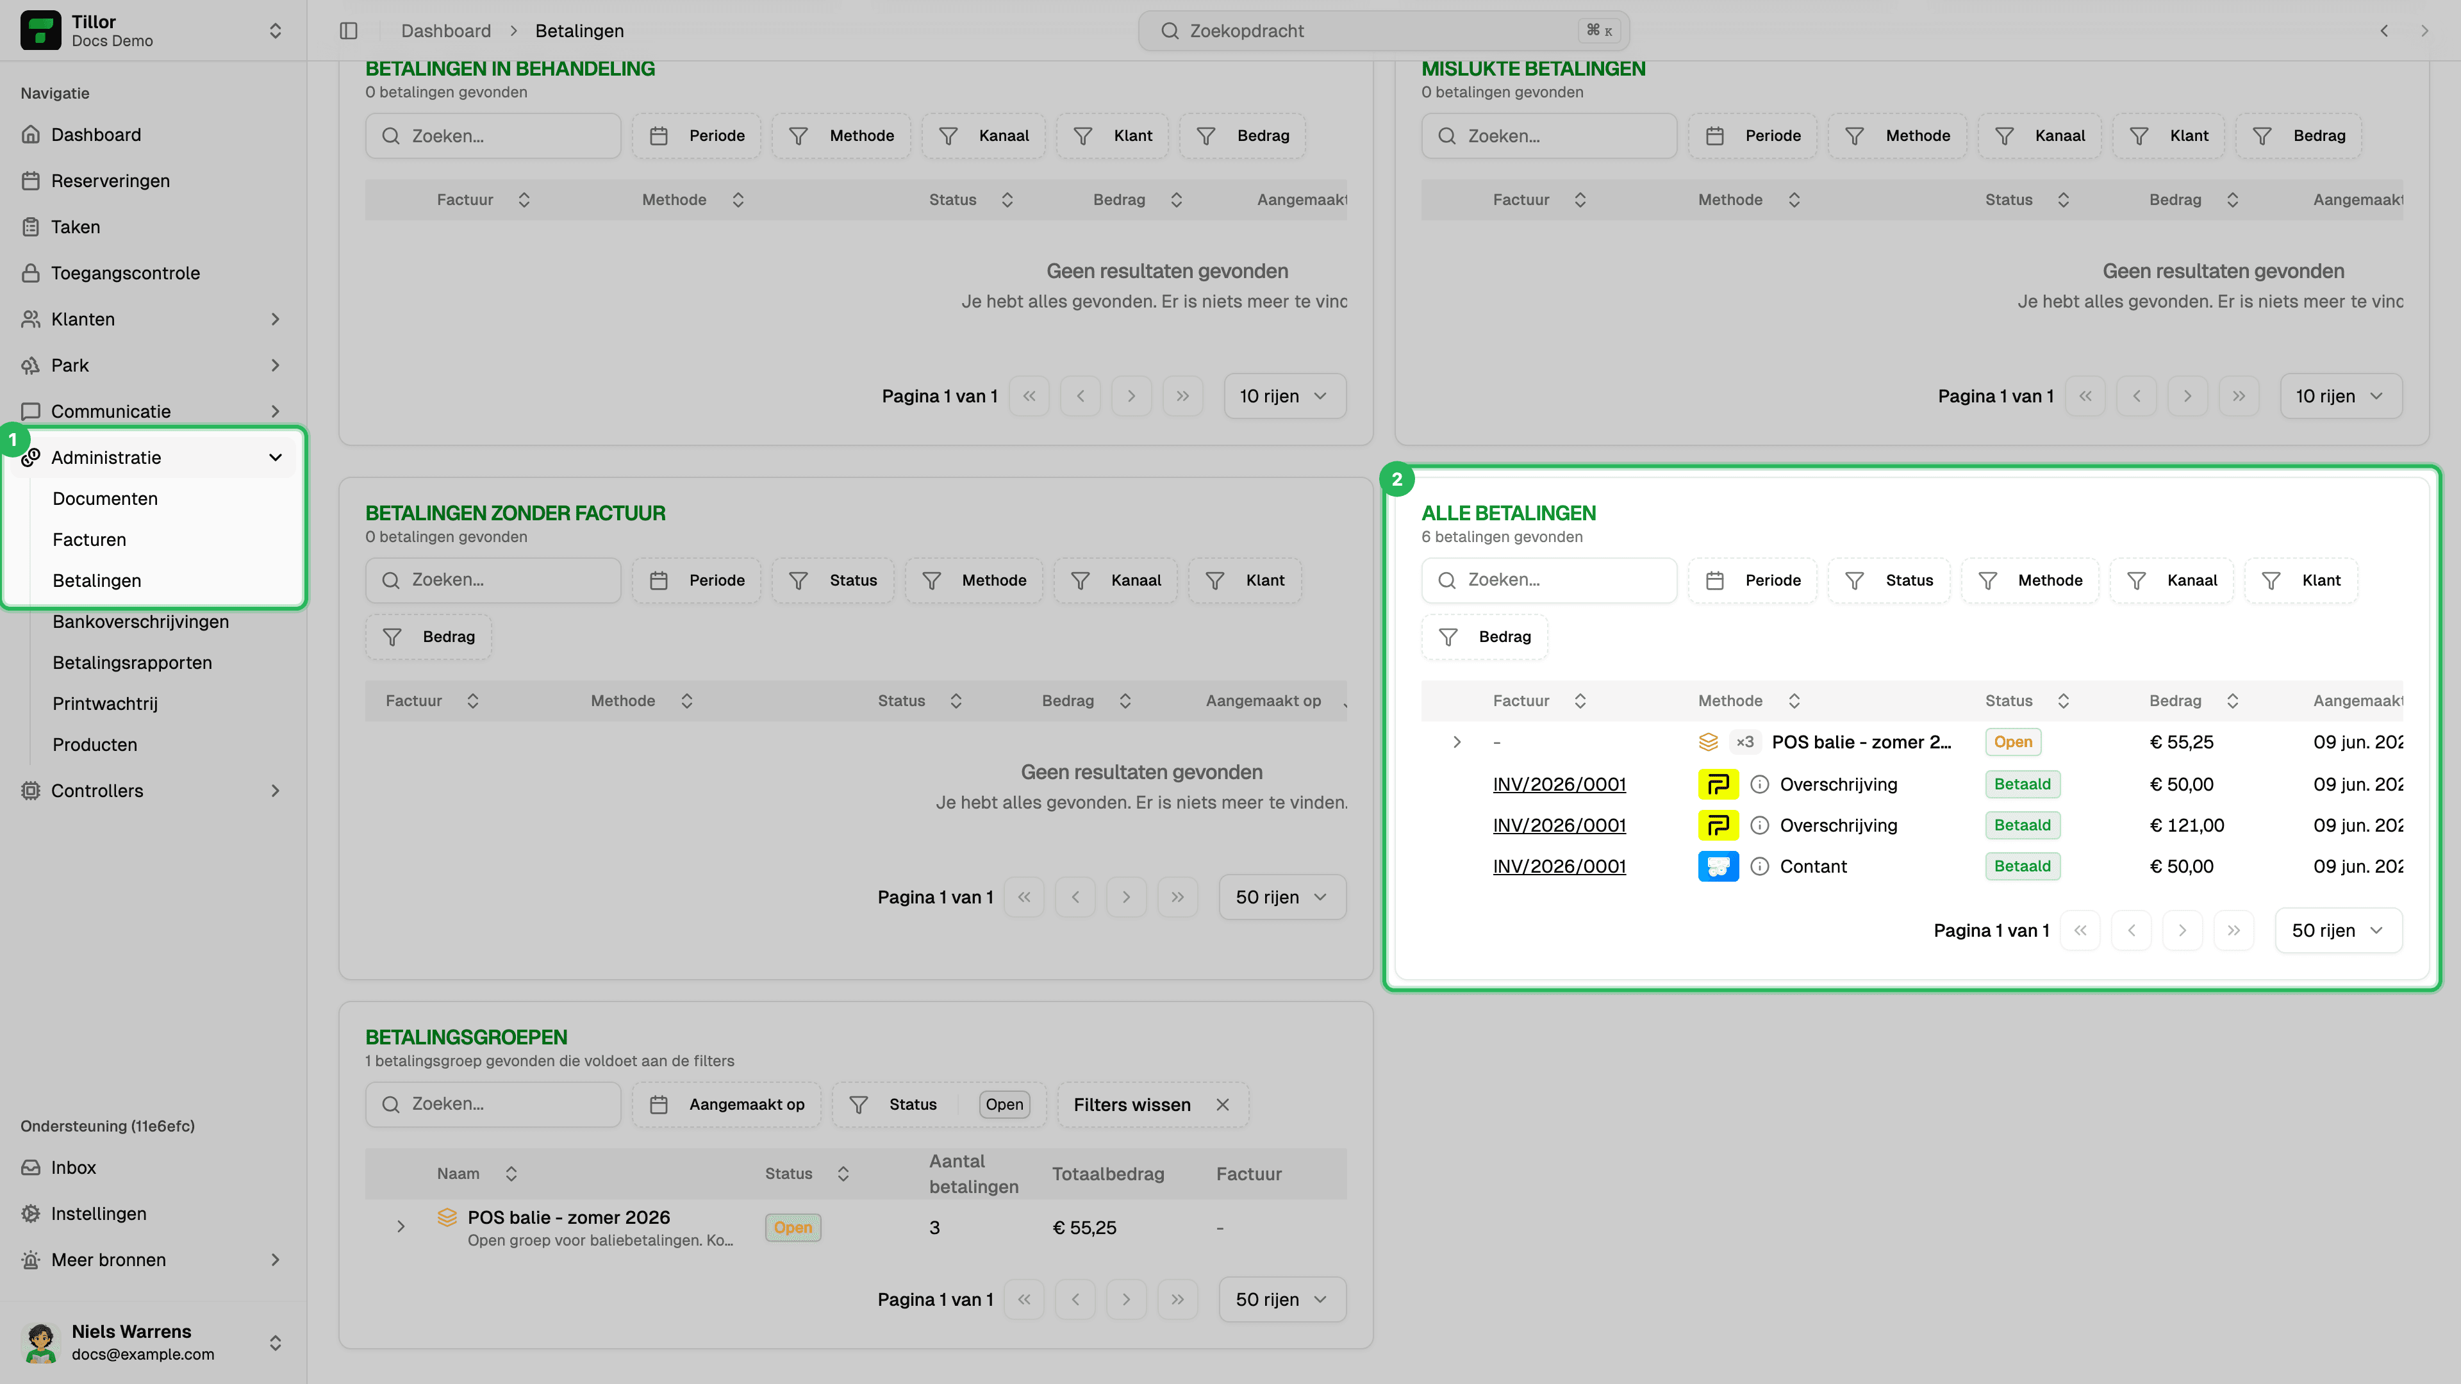Open Niels Warrens account menu

[153, 1342]
